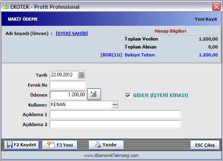Print using the Yazdır button
The height and width of the screenshot is (161, 223).
point(106,145)
